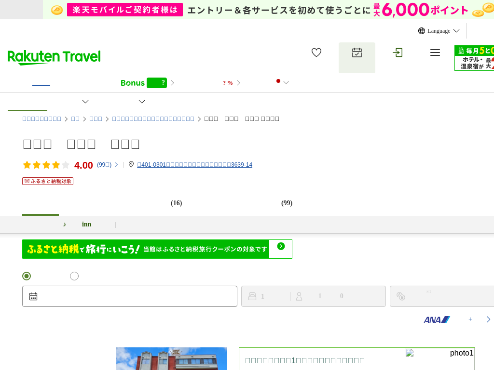Viewport: 494px width, 370px height.
Task: Click the chevron next to Bonus badge
Action: [x=172, y=83]
